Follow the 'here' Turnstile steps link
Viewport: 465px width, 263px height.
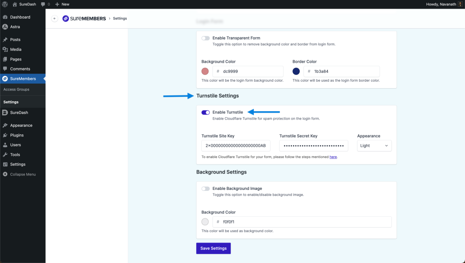[x=333, y=157]
